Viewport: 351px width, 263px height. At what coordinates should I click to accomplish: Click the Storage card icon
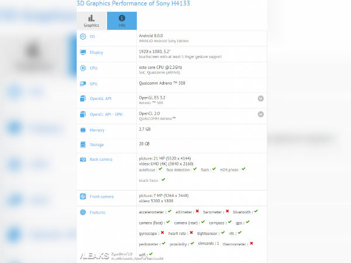click(83, 145)
